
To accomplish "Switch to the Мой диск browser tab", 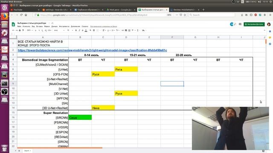I will pos(121,10).
